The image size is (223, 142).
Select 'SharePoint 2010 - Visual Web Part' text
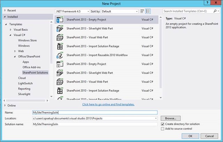point(87,82)
